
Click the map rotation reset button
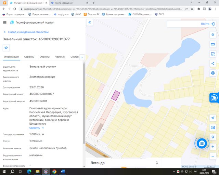click(213, 137)
